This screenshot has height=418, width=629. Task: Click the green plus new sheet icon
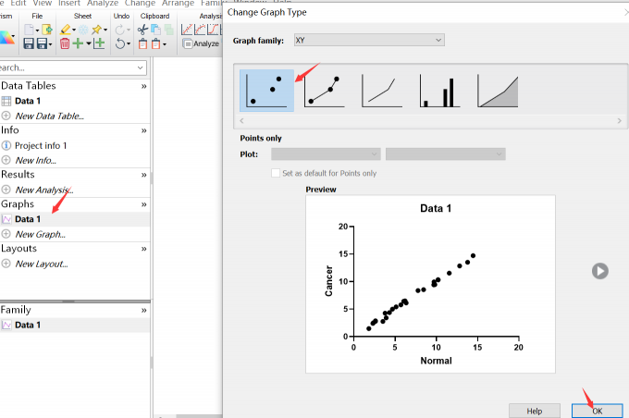(79, 43)
